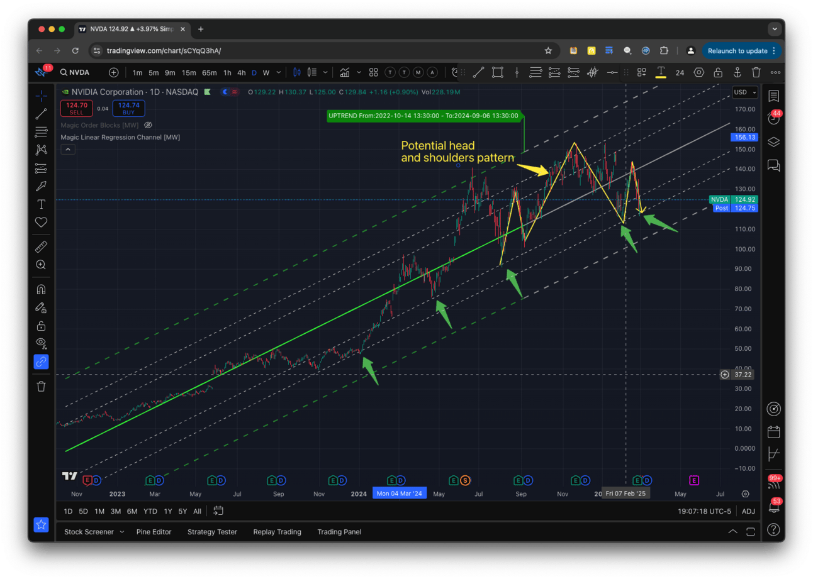Open the pattern drawing tools
This screenshot has width=813, height=579.
pos(42,150)
